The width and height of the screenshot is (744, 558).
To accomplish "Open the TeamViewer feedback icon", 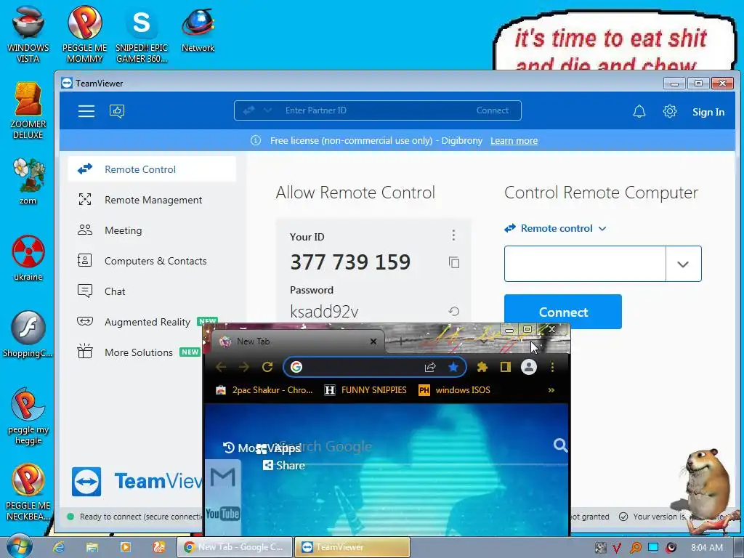I will 117,111.
